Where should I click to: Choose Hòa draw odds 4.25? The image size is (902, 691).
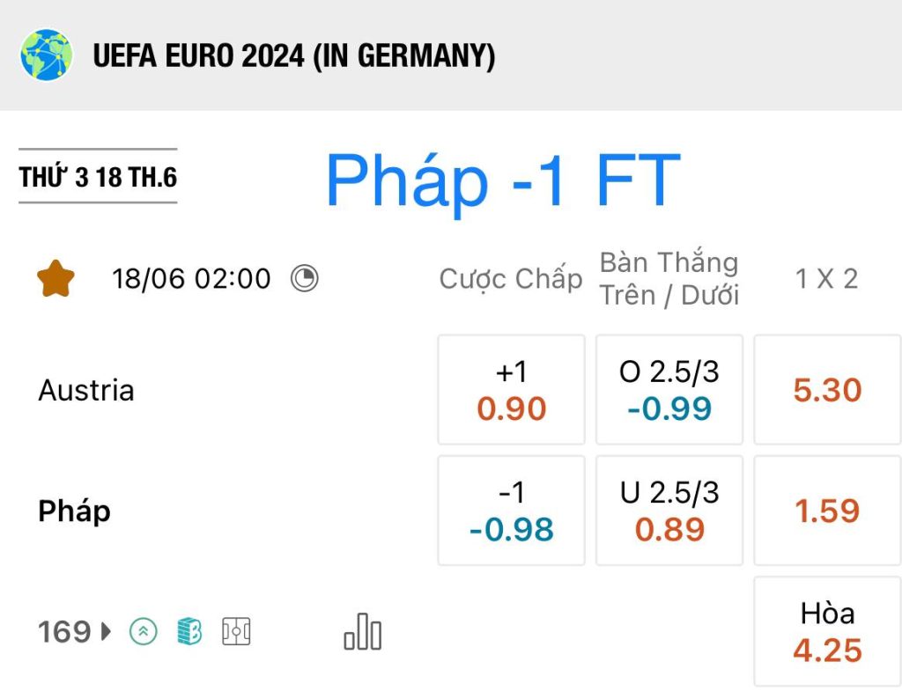point(827,631)
